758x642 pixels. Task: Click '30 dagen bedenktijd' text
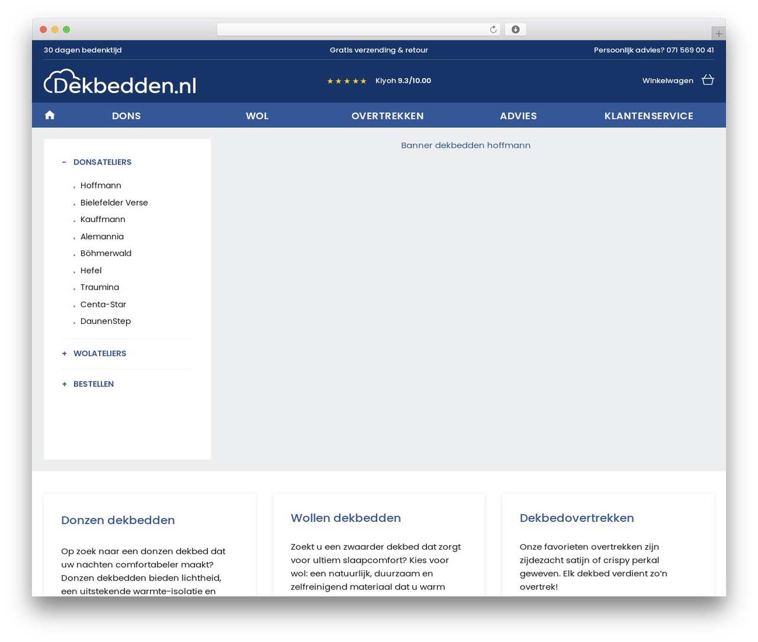(83, 50)
